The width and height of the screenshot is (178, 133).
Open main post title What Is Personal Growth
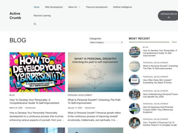click(x=94, y=101)
